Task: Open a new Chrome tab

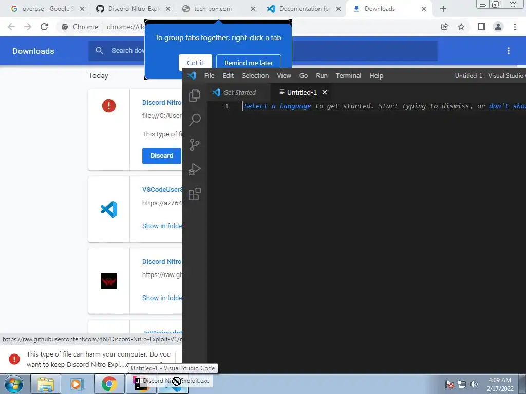Action: 443,9
